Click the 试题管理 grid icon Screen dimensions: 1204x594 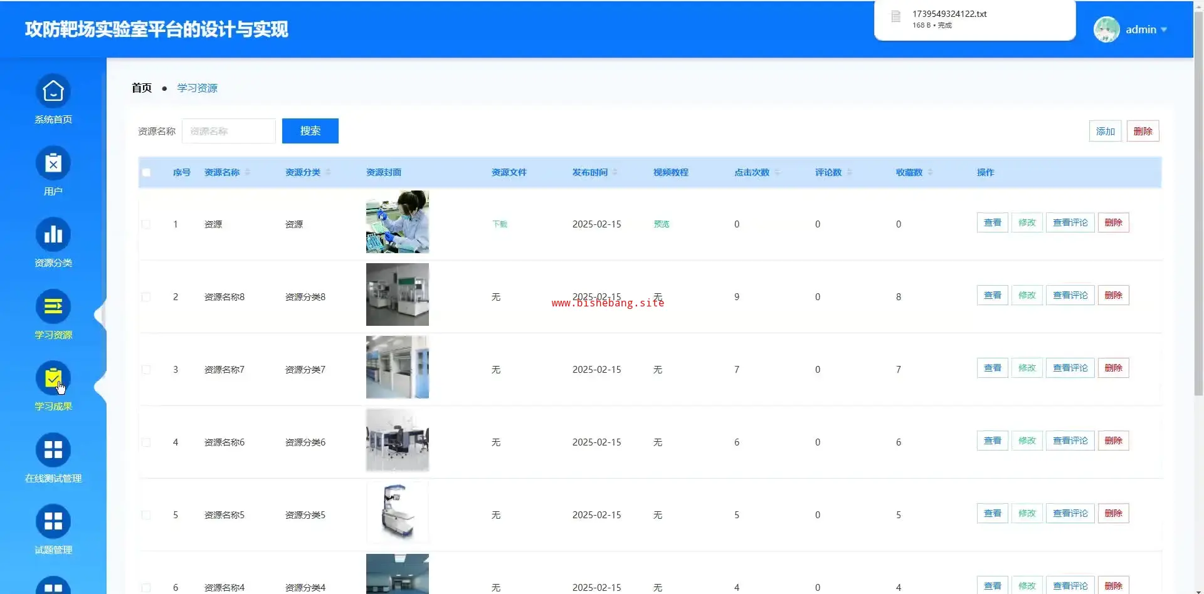click(53, 521)
